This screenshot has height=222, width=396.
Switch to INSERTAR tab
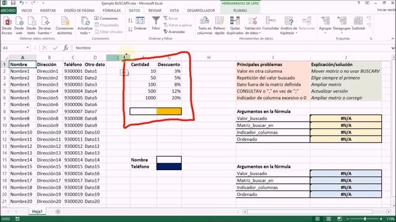click(x=48, y=10)
